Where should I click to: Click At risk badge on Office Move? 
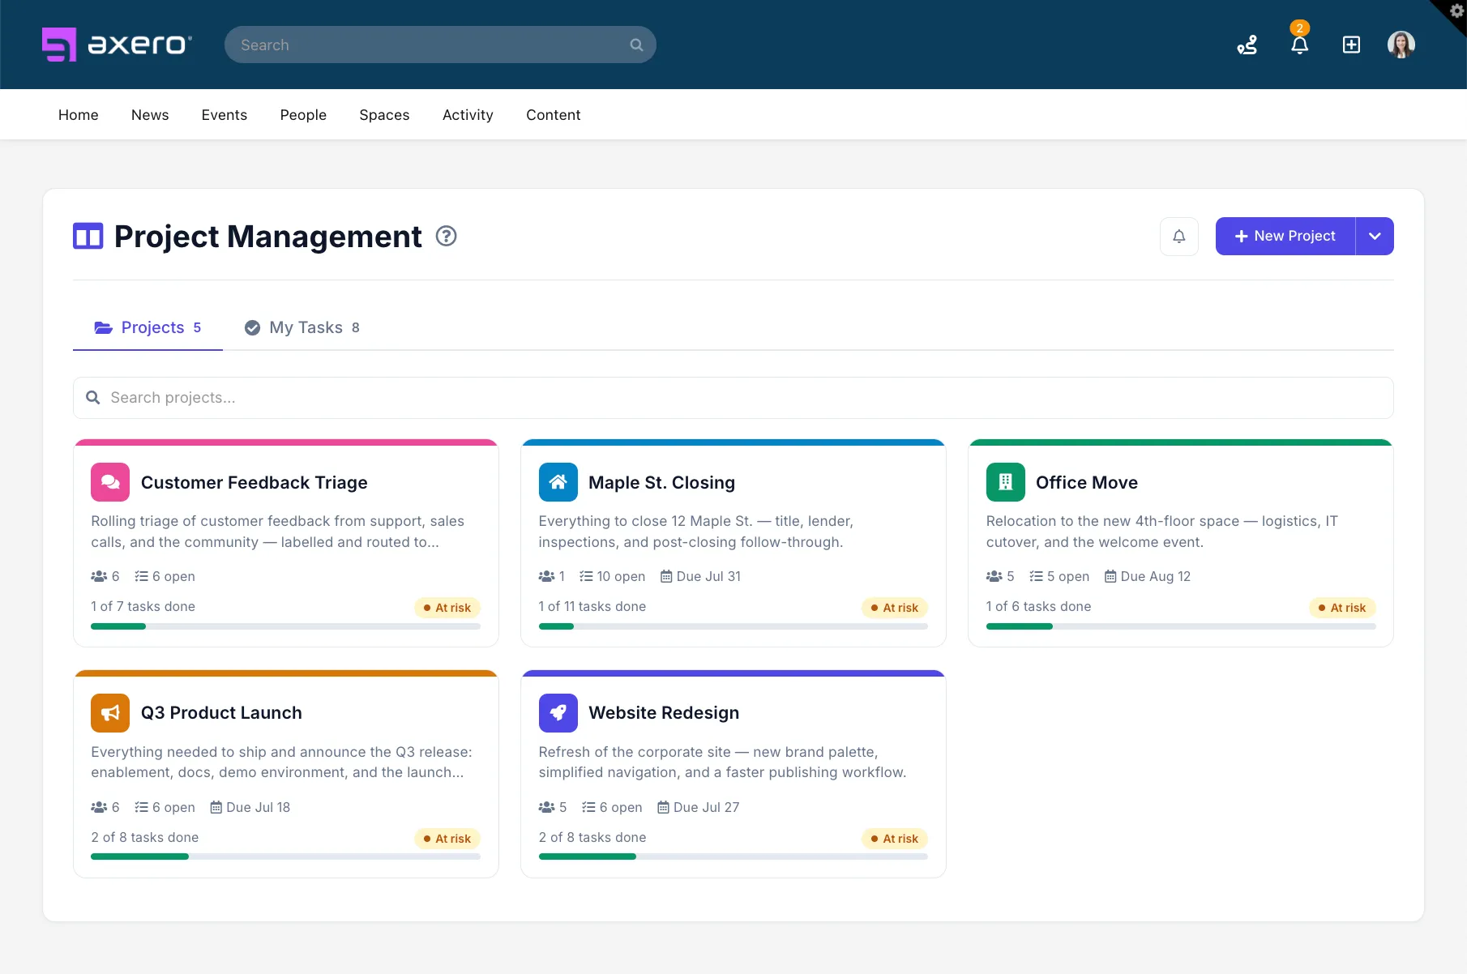point(1342,608)
